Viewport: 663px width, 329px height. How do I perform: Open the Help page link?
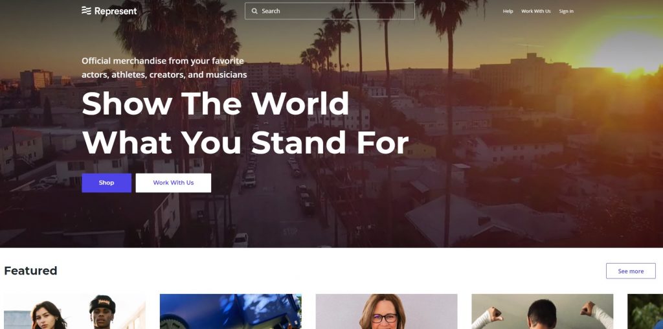(x=508, y=12)
